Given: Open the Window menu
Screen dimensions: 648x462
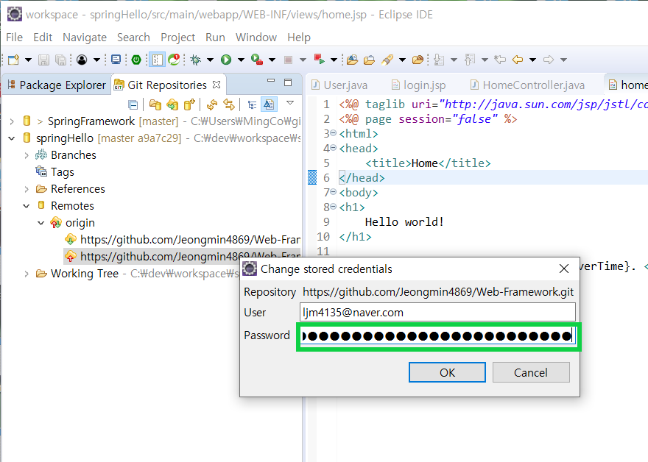Looking at the screenshot, I should pyautogui.click(x=256, y=38).
